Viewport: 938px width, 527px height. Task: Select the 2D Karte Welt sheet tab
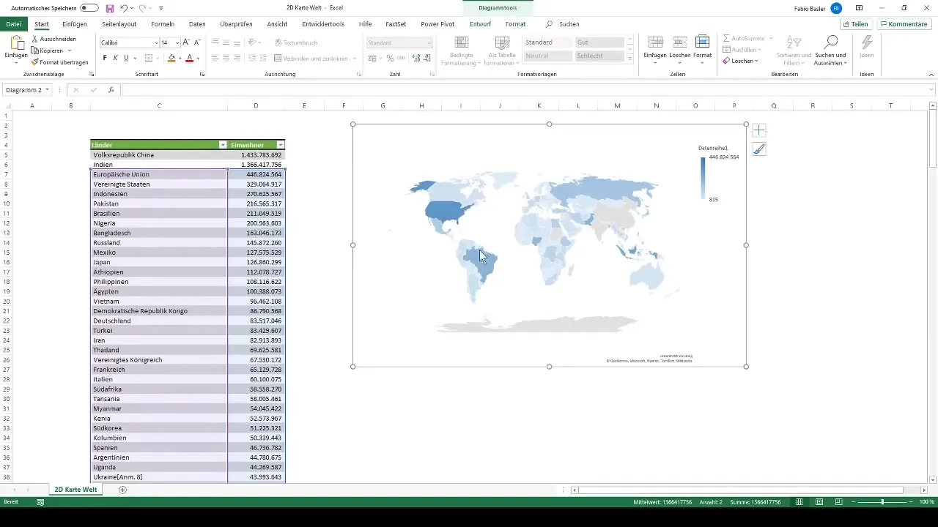click(75, 490)
